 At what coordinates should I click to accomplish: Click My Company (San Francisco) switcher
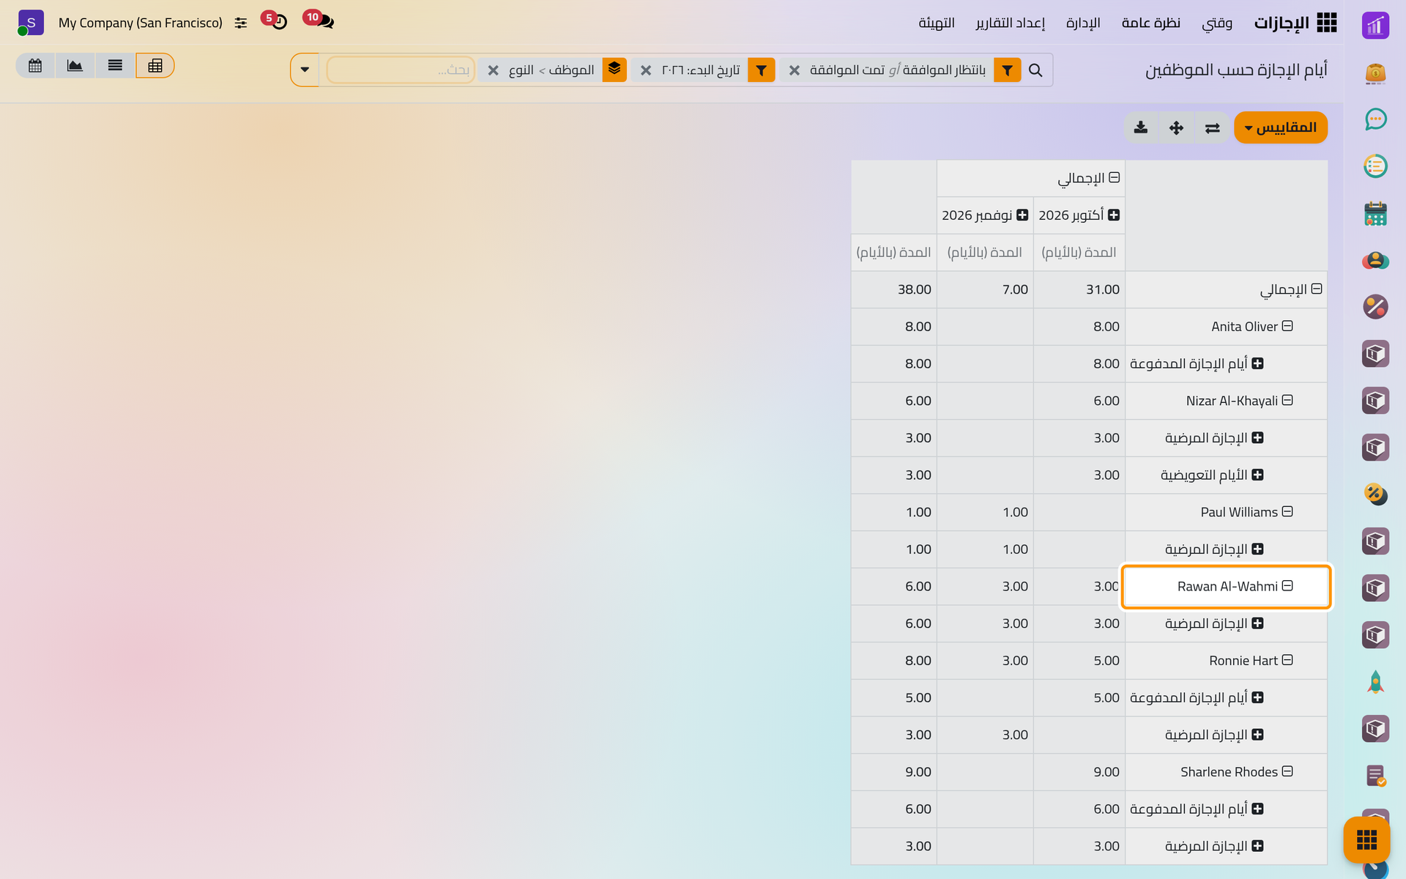click(x=141, y=23)
